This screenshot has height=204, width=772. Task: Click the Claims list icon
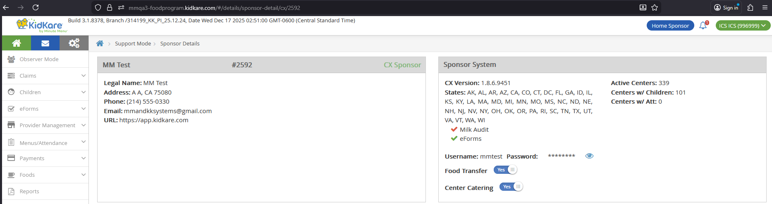[12, 76]
